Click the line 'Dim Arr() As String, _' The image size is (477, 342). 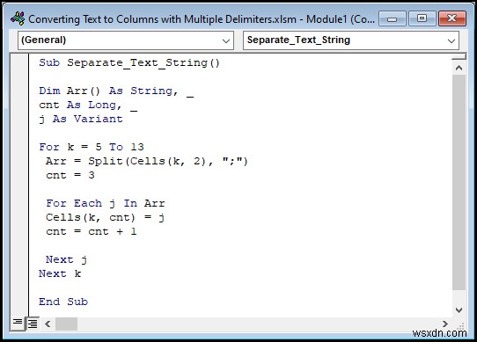pos(116,91)
